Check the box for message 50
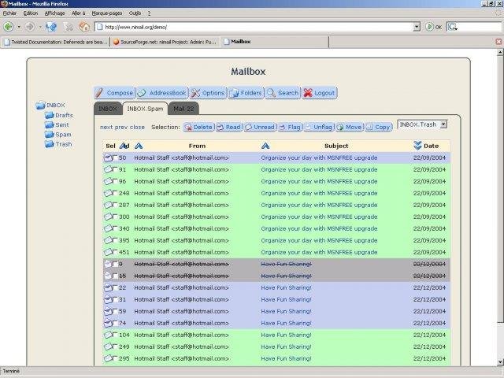This screenshot has height=378, width=504. click(x=116, y=157)
